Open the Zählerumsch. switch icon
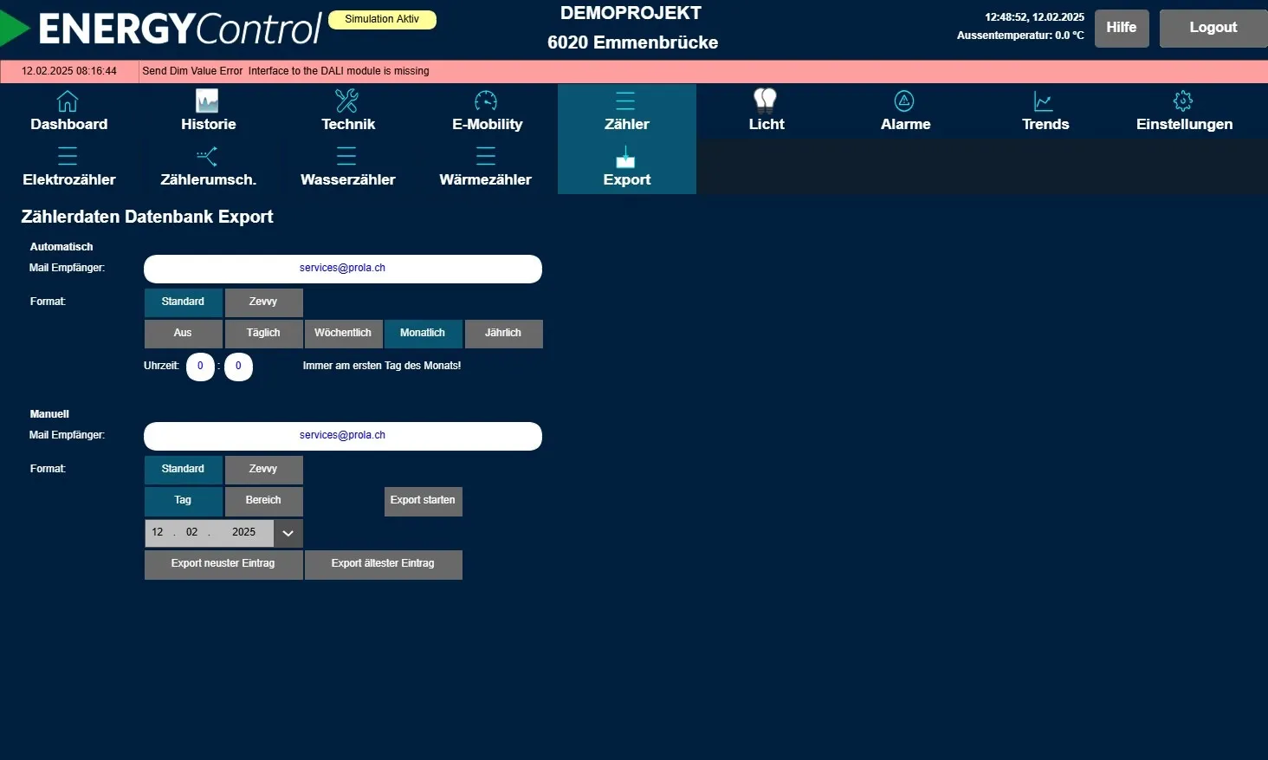The image size is (1268, 760). (207, 156)
